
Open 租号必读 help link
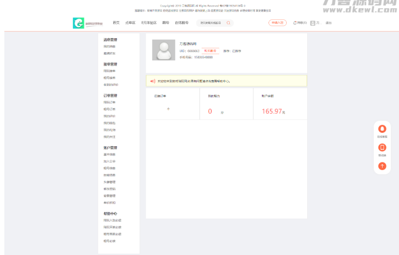tap(109, 241)
